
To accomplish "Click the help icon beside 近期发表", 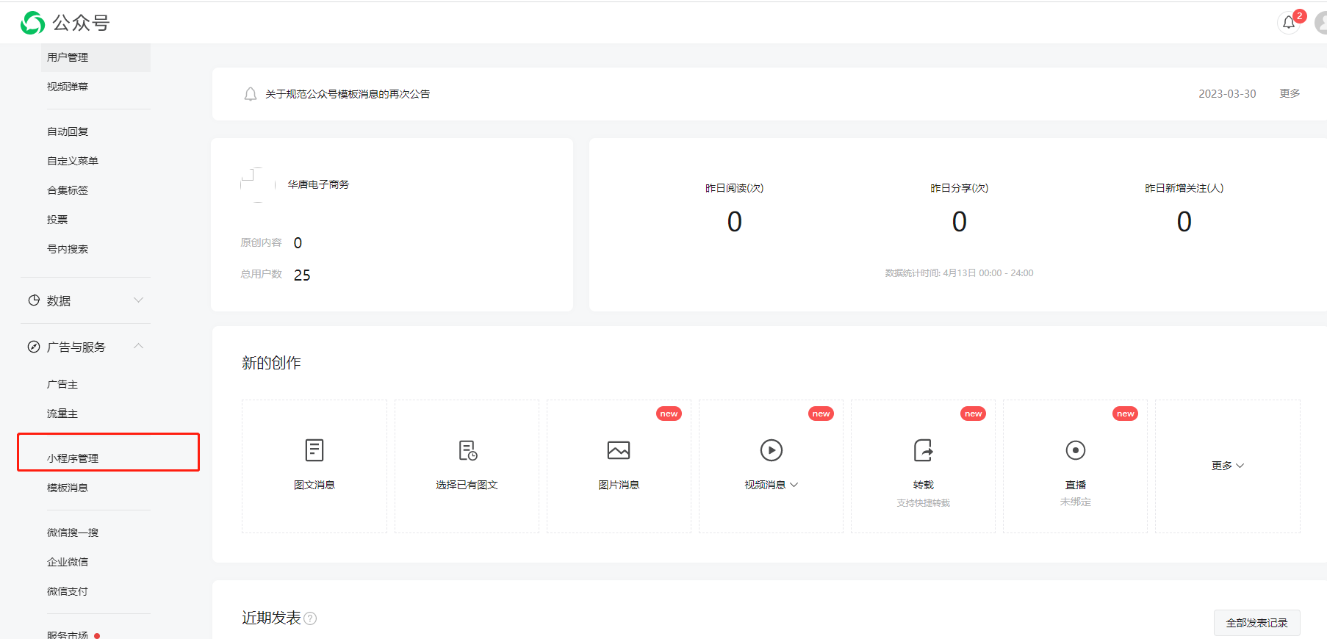I will (x=310, y=618).
